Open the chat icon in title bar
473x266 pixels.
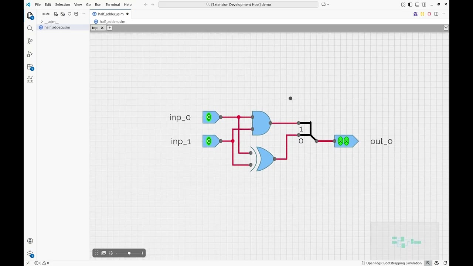tap(324, 4)
